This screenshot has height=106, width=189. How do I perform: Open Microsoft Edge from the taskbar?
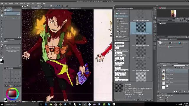pos(46,105)
